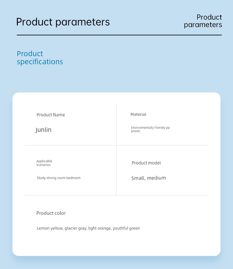Click the vertical divider between Product Name and Material
This screenshot has width=233, height=269.
116,125
